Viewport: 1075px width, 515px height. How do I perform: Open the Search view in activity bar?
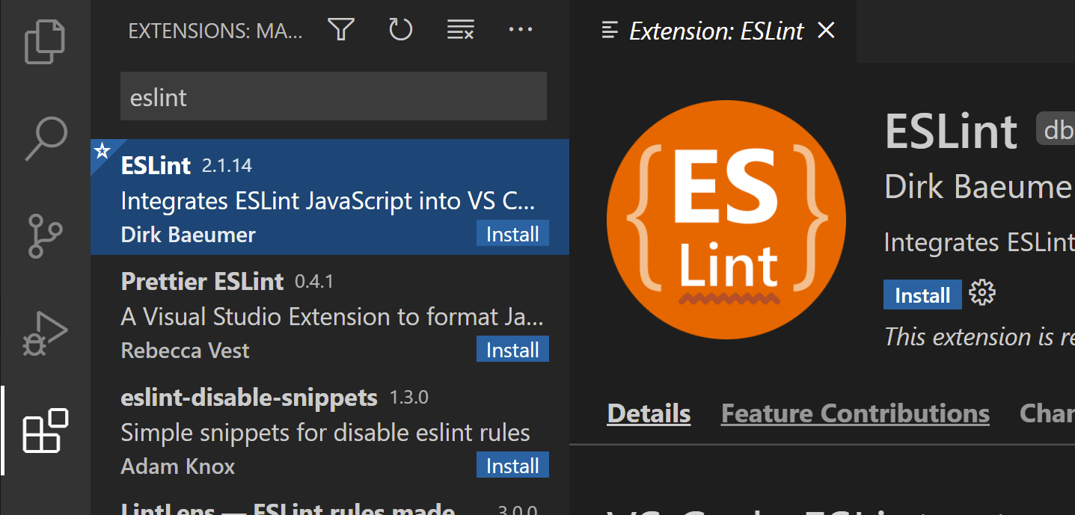click(x=46, y=138)
